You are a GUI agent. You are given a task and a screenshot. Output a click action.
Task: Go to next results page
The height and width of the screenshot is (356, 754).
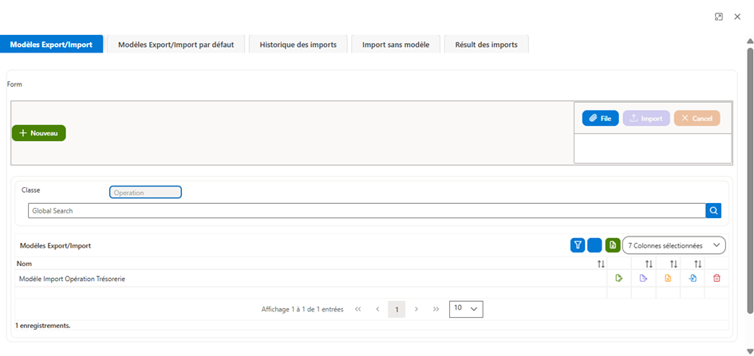(416, 310)
